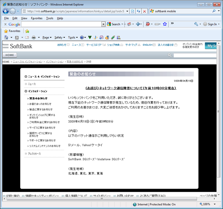Open the Help menu
The image size is (223, 209).
[60, 18]
